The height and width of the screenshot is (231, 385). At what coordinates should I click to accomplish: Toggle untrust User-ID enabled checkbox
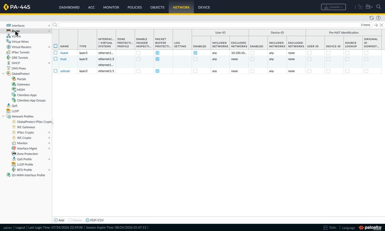coord(195,71)
